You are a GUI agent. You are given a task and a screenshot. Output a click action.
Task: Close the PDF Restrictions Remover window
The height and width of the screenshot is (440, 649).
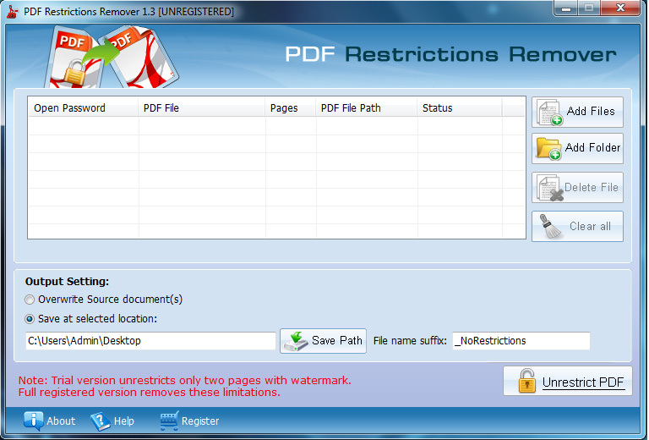(620, 8)
